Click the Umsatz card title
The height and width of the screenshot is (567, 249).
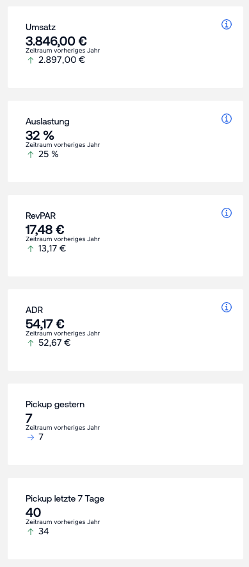(x=40, y=27)
